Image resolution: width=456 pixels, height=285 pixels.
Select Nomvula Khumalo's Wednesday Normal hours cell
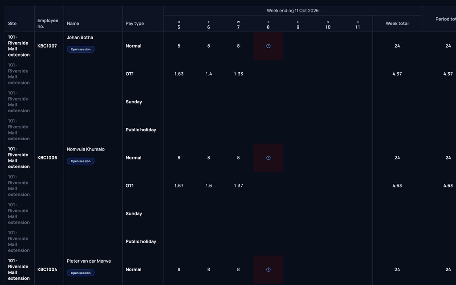[239, 158]
